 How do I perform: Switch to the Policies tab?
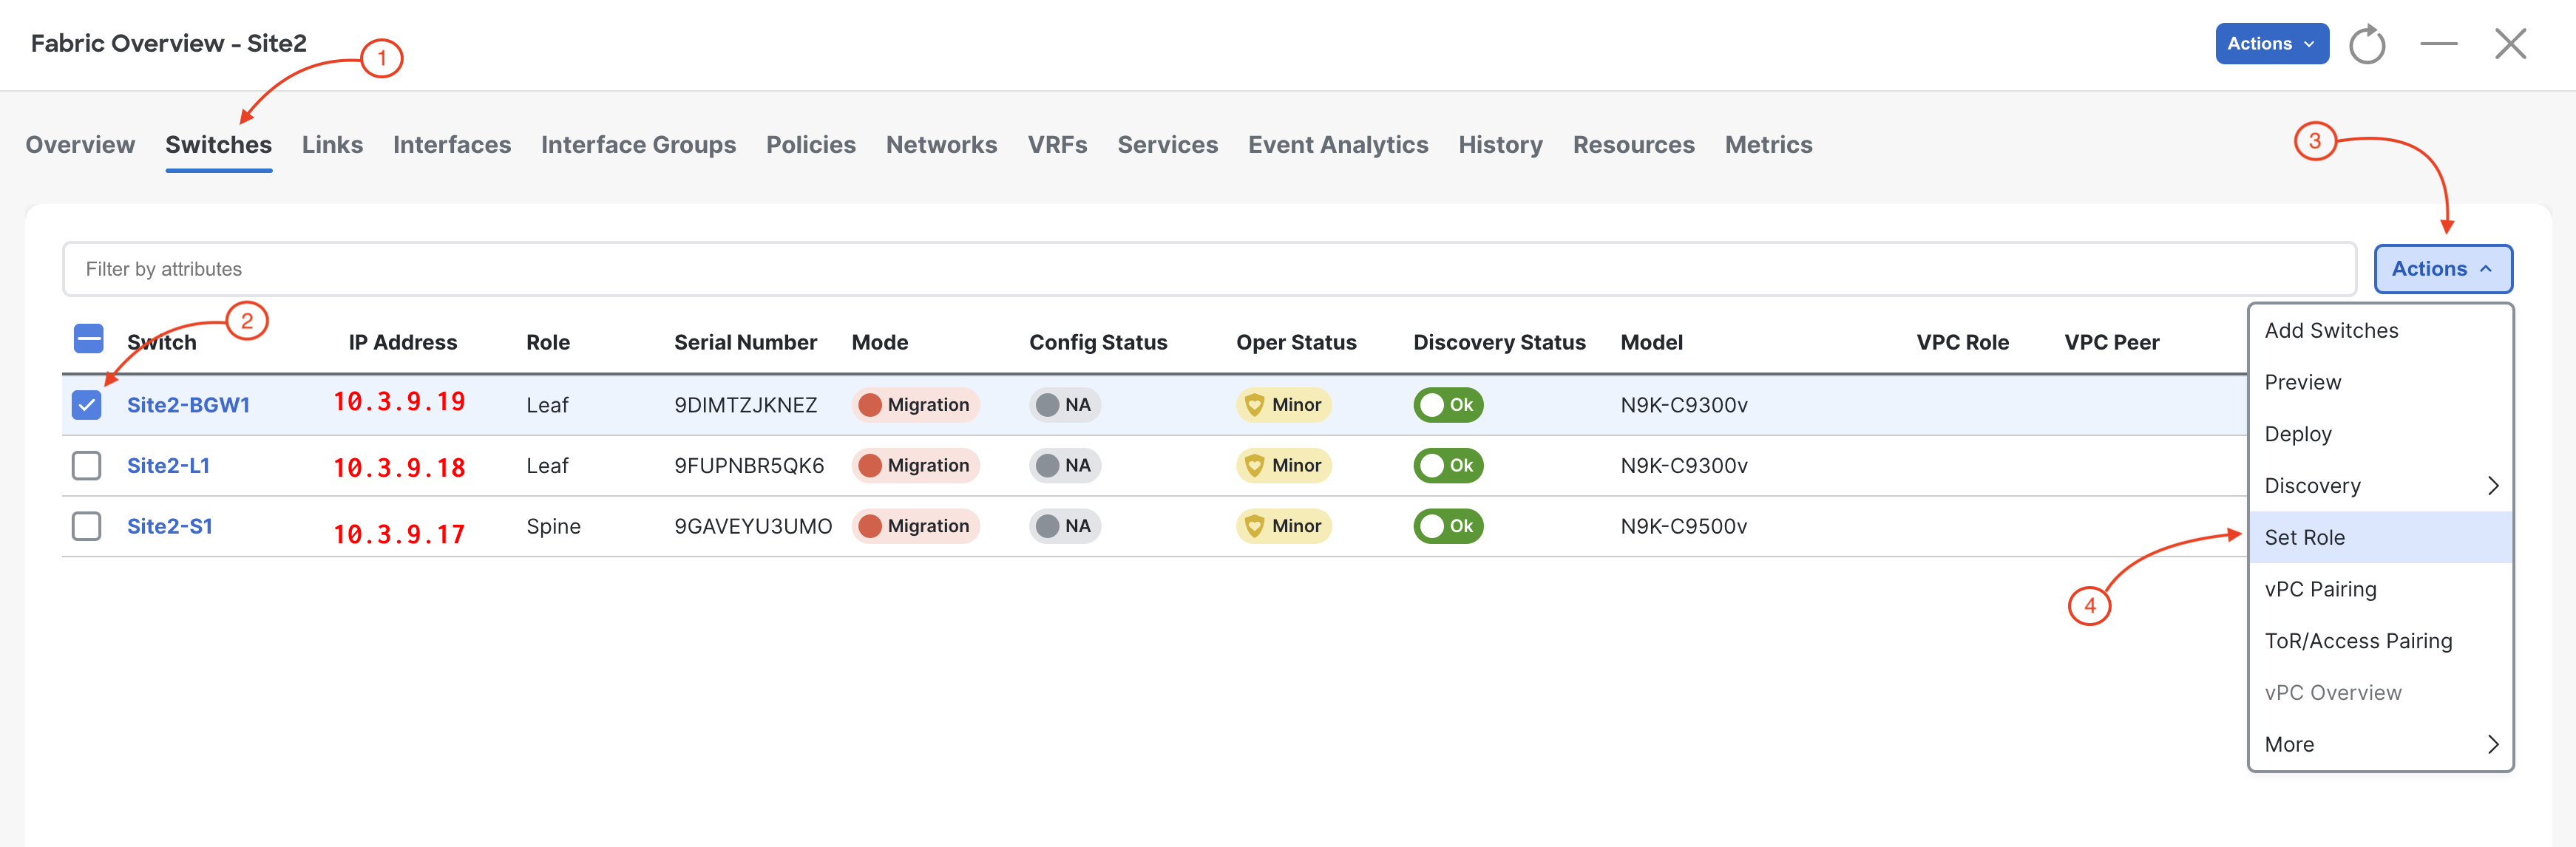pos(810,145)
